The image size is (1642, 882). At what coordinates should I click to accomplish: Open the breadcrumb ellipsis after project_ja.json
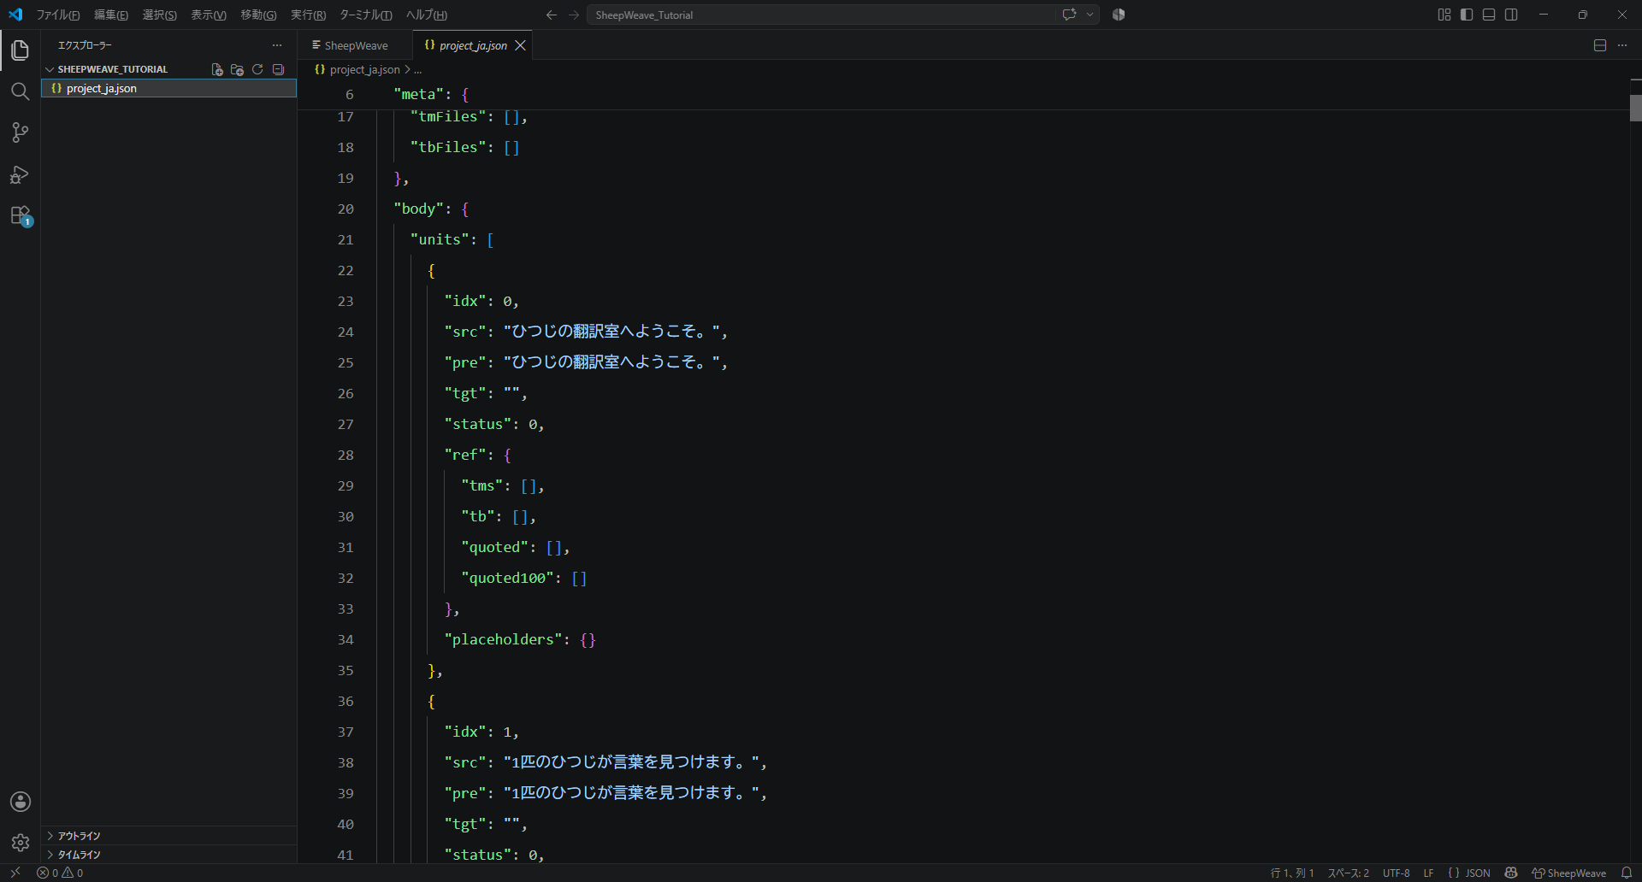click(x=417, y=70)
